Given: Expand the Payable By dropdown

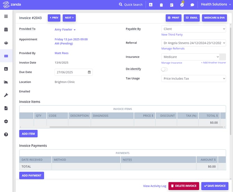Looking at the screenshot, I should coord(193,29).
